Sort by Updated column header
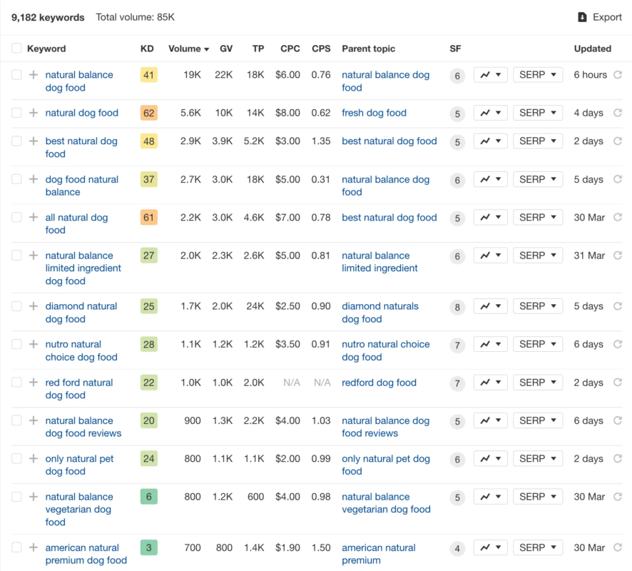 (592, 49)
